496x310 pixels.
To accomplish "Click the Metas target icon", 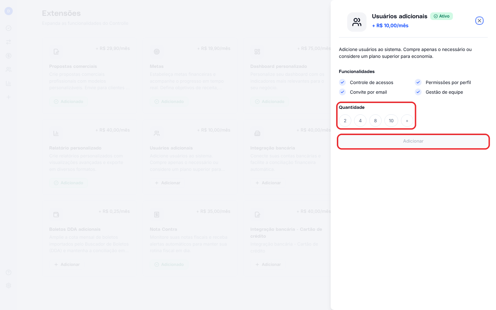I will 157,52.
